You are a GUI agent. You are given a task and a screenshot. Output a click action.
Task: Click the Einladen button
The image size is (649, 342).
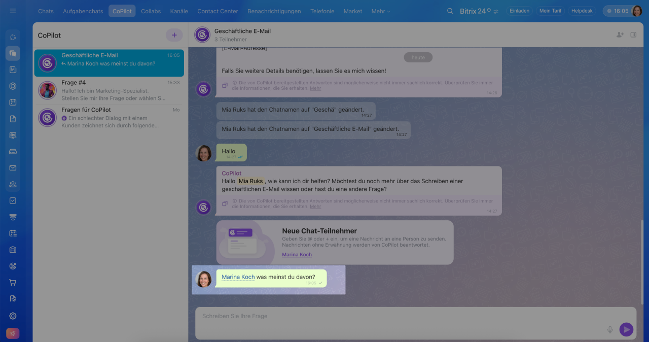coord(519,11)
